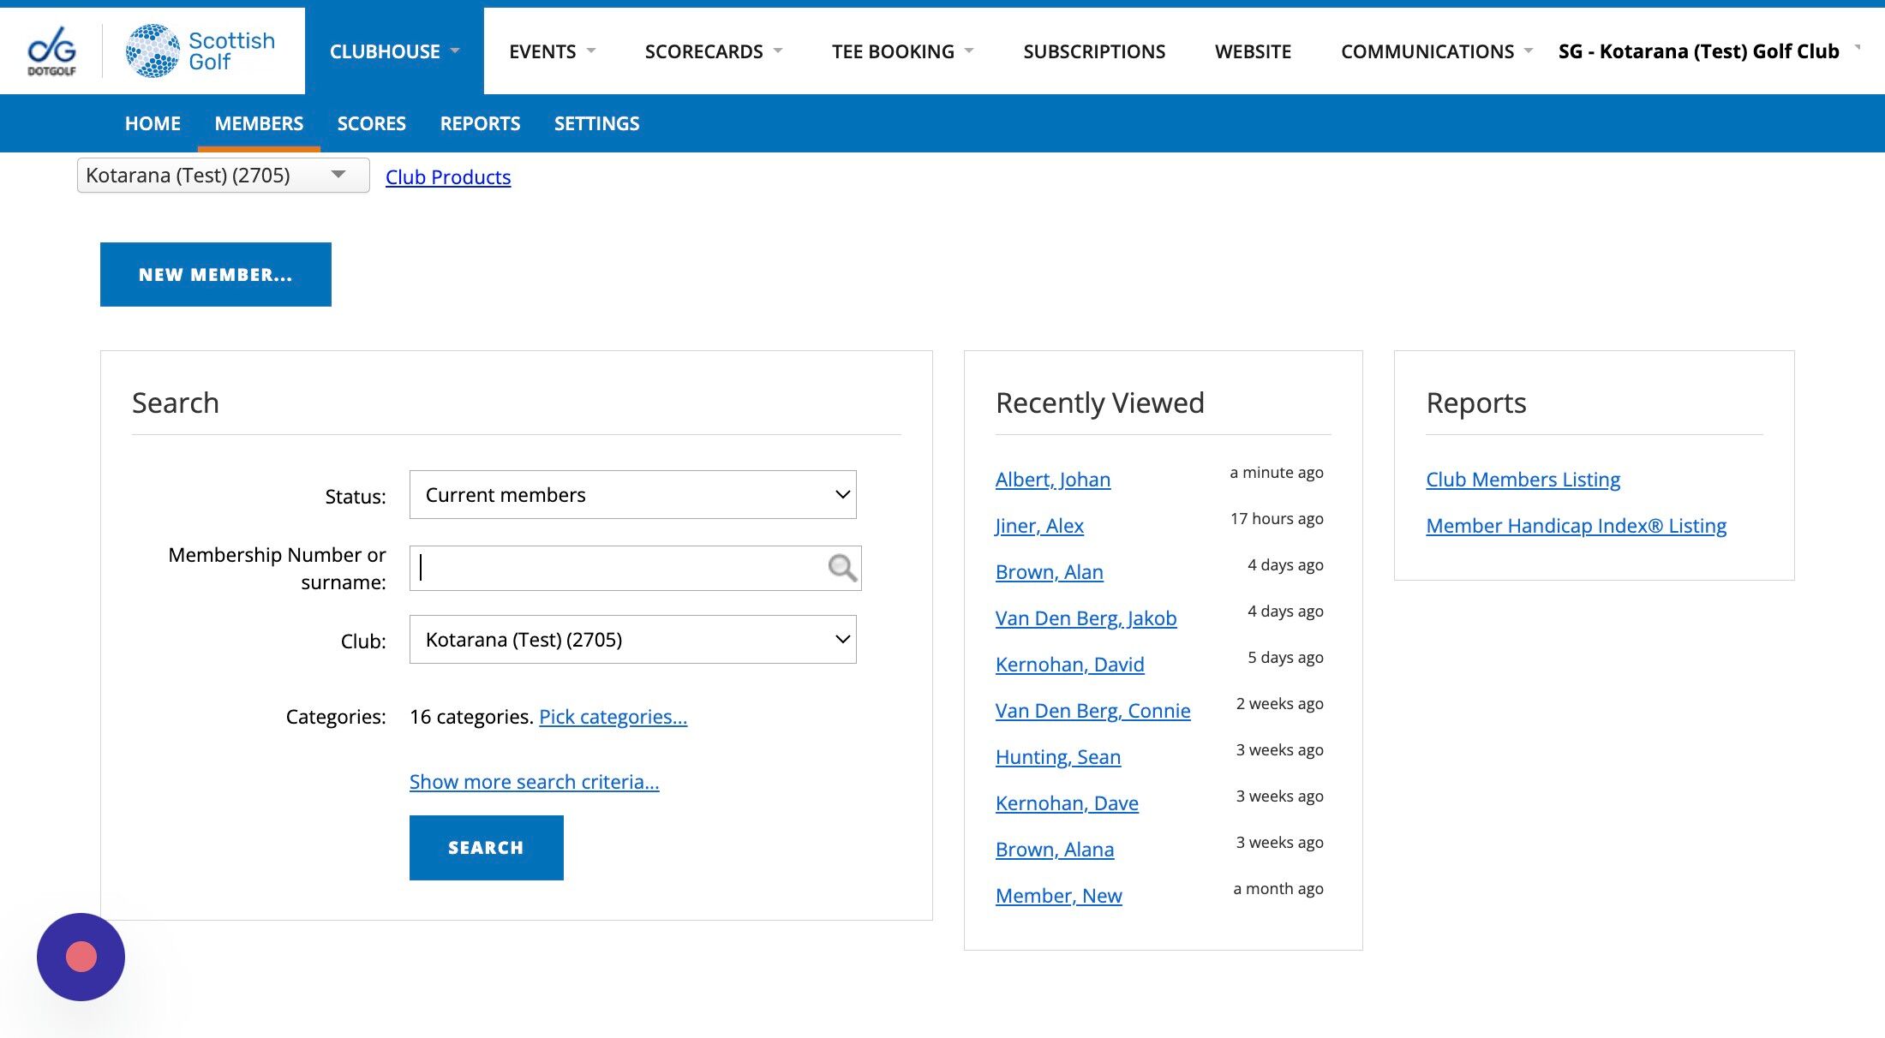1885x1038 pixels.
Task: Open the Events menu dropdown arrow
Action: click(x=591, y=51)
